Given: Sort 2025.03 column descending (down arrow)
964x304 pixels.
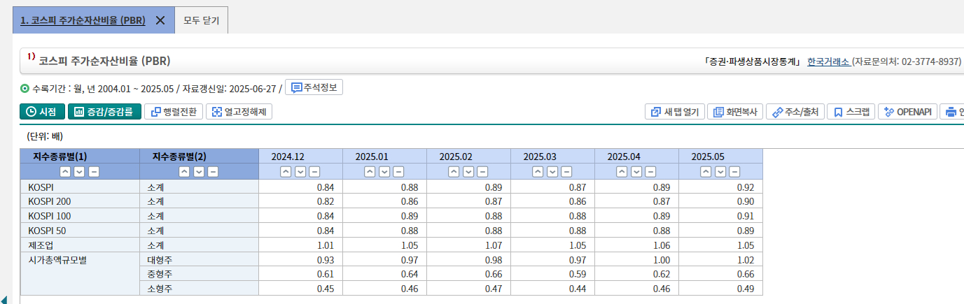Looking at the screenshot, I should [552, 172].
